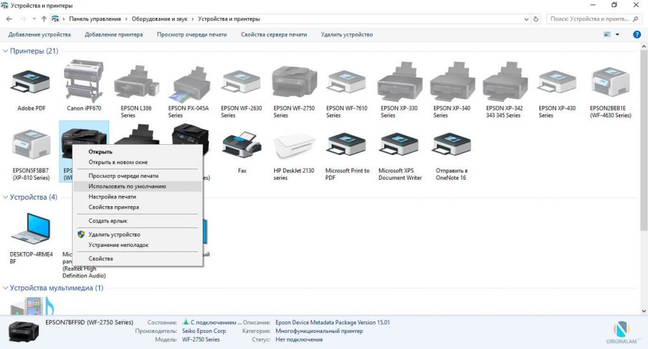This screenshot has width=648, height=349.
Task: Select the Fax device icon
Action: (x=242, y=145)
